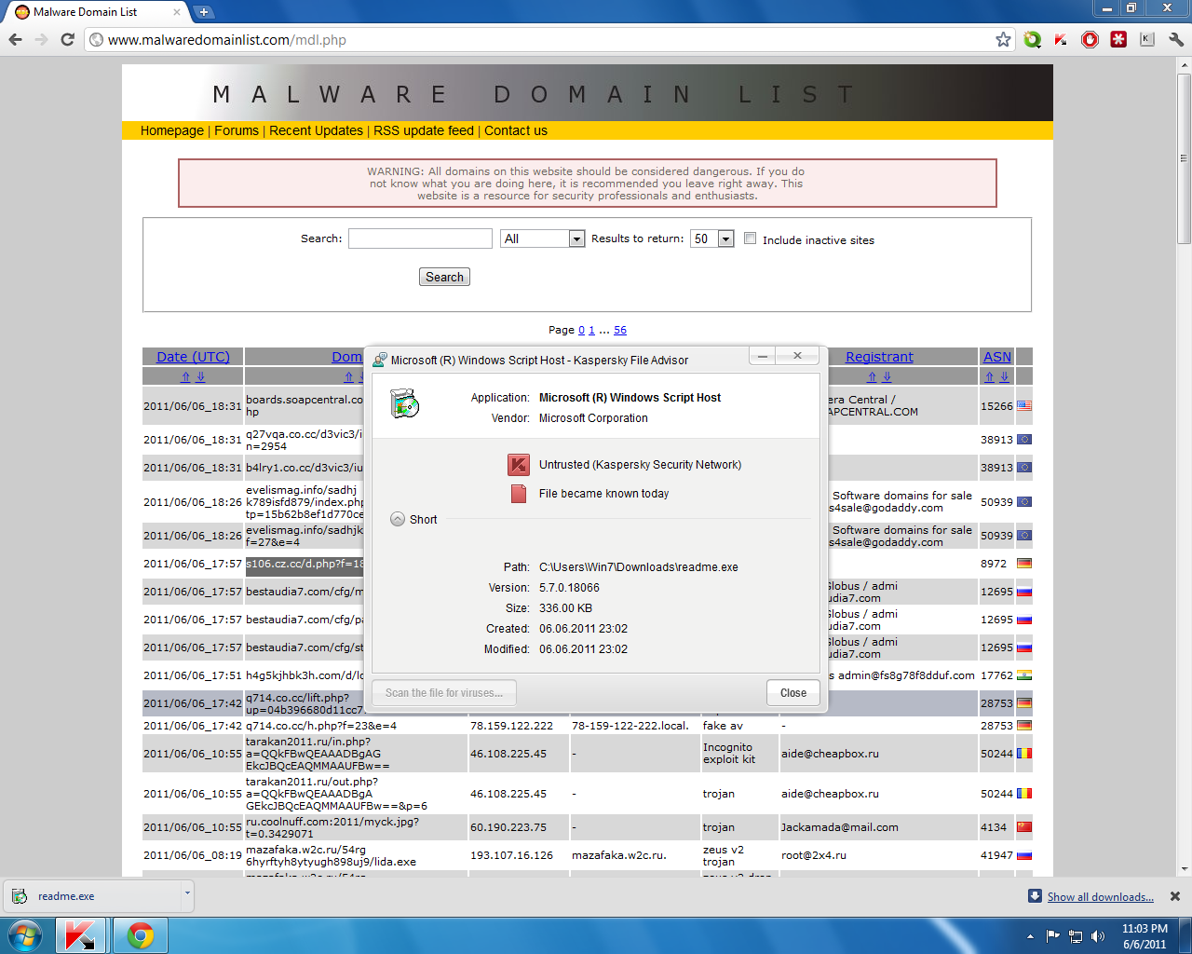
Task: Select the Malware Domain List tab
Action: [97, 12]
